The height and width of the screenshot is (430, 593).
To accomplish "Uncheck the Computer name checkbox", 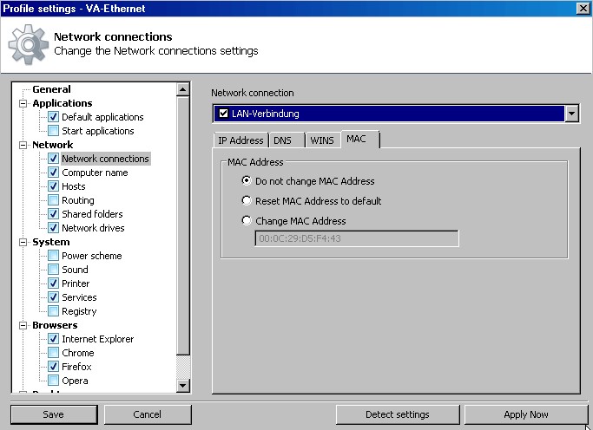I will (53, 173).
